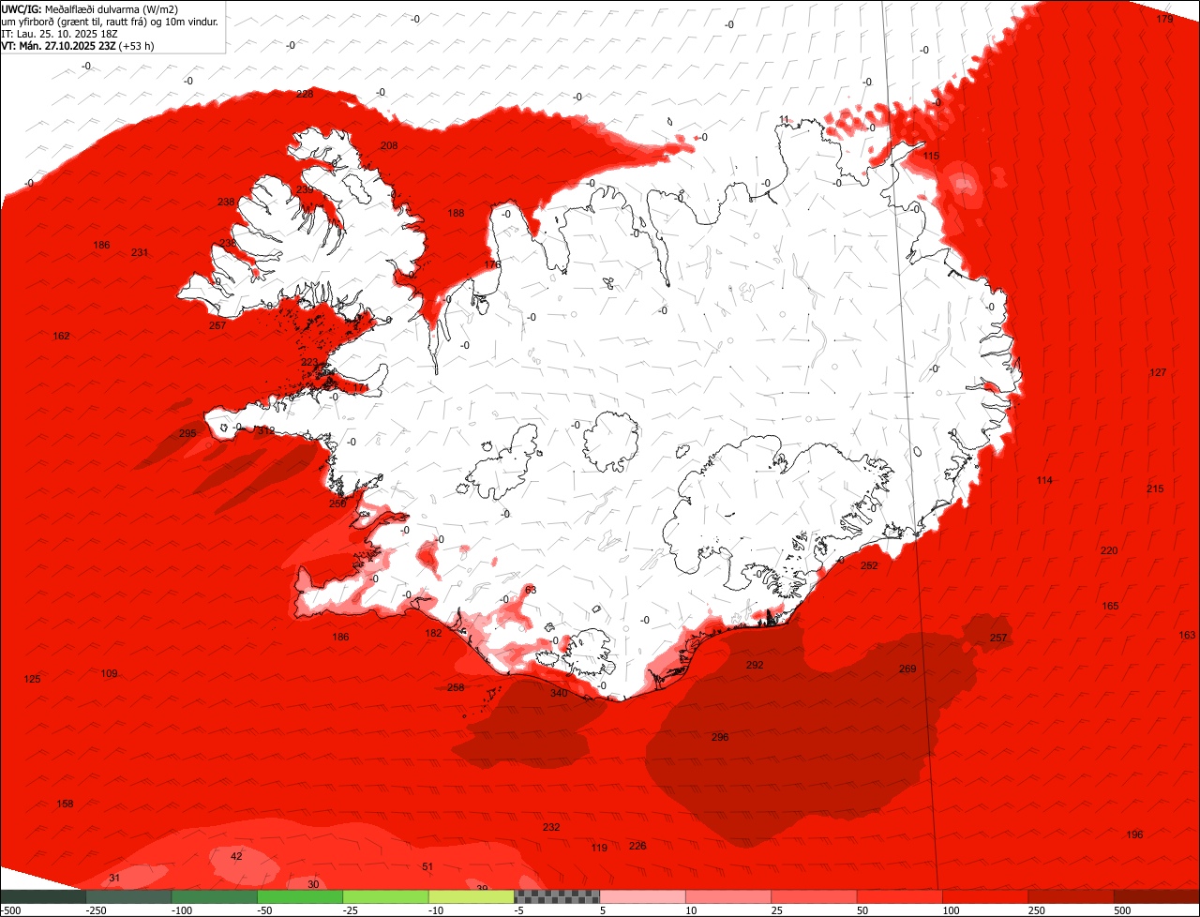The image size is (1200, 917).
Task: Click the map value '119'
Action: tap(600, 848)
